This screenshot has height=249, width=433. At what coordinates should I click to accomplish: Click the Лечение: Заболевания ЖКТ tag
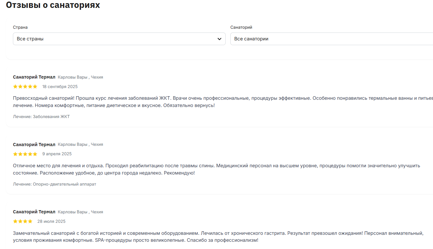point(41,117)
